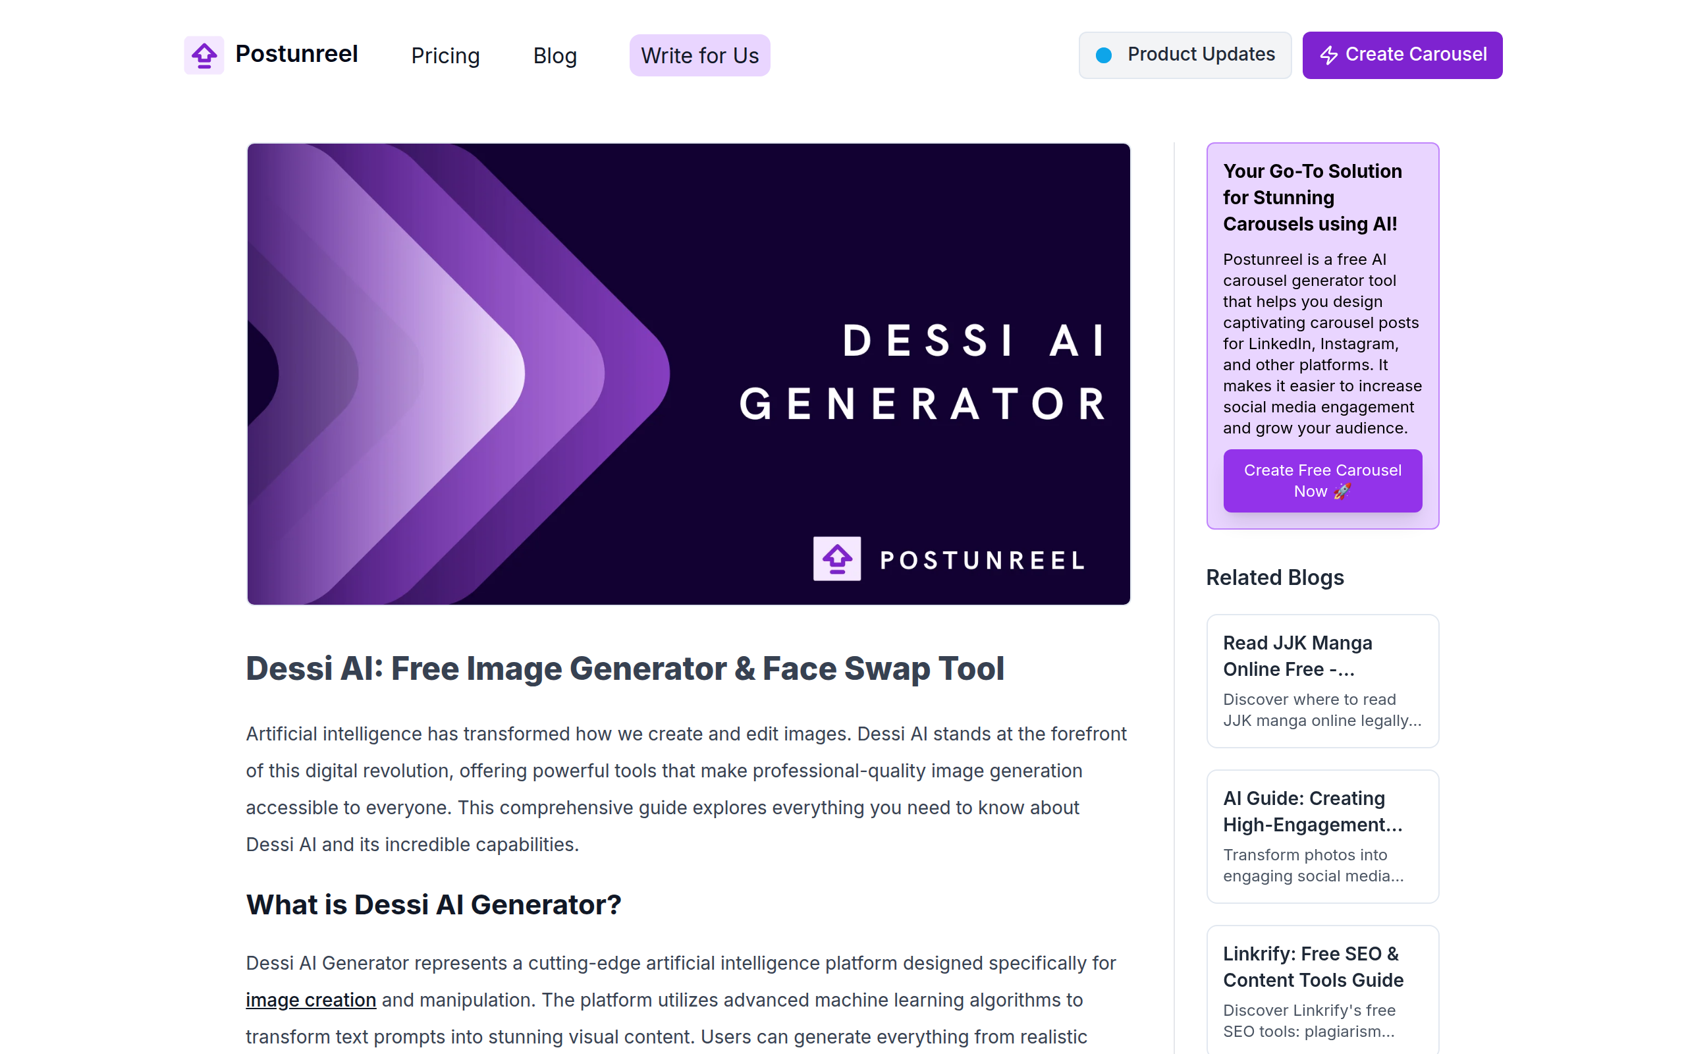
Task: Click the rocket emoji on carousel button
Action: click(1342, 491)
